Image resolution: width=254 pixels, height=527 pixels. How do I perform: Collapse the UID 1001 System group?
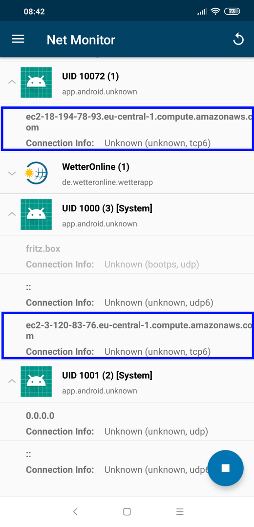click(12, 381)
